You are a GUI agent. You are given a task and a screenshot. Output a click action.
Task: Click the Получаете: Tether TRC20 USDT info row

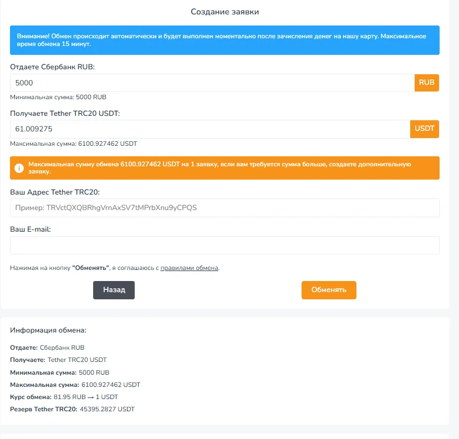point(58,360)
